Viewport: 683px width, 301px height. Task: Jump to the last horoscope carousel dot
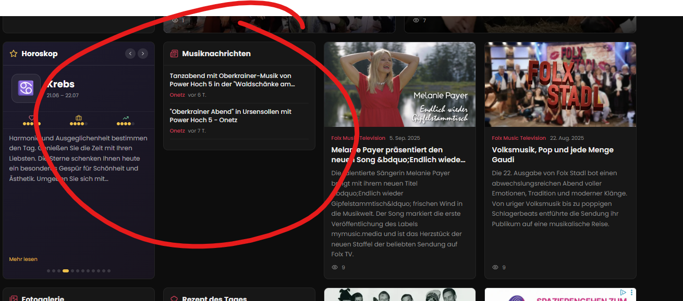point(109,271)
